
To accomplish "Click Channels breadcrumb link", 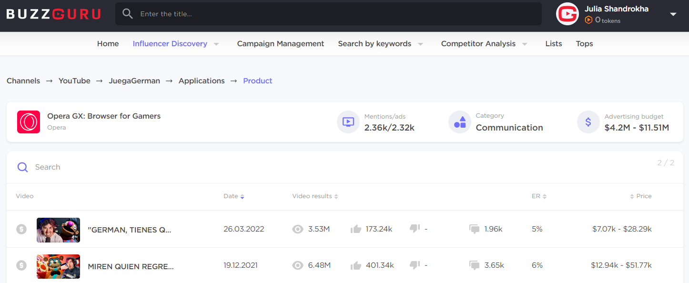I will 23,81.
